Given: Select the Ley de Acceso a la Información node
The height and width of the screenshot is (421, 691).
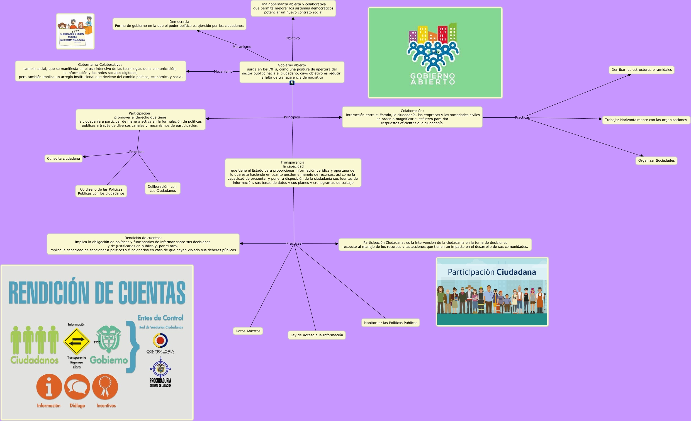Looking at the screenshot, I should [x=317, y=335].
